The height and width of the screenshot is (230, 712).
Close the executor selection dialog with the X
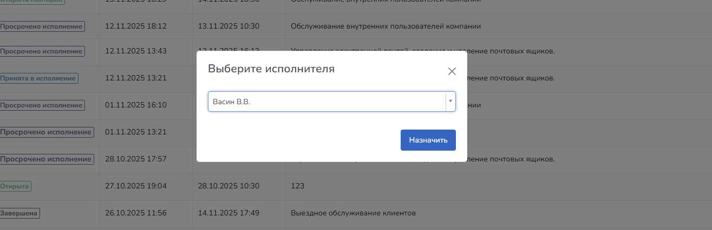pos(452,71)
